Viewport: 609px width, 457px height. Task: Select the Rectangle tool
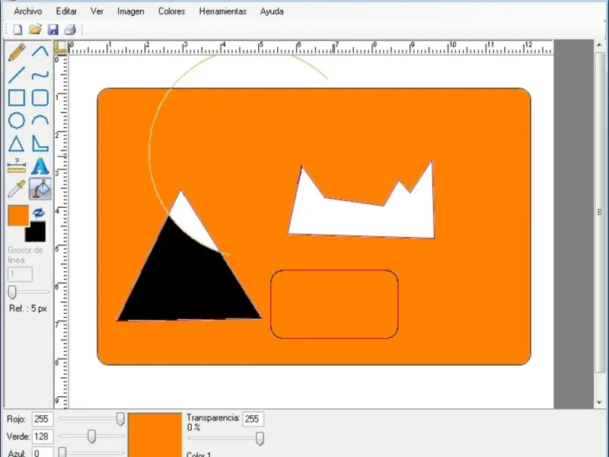[16, 98]
